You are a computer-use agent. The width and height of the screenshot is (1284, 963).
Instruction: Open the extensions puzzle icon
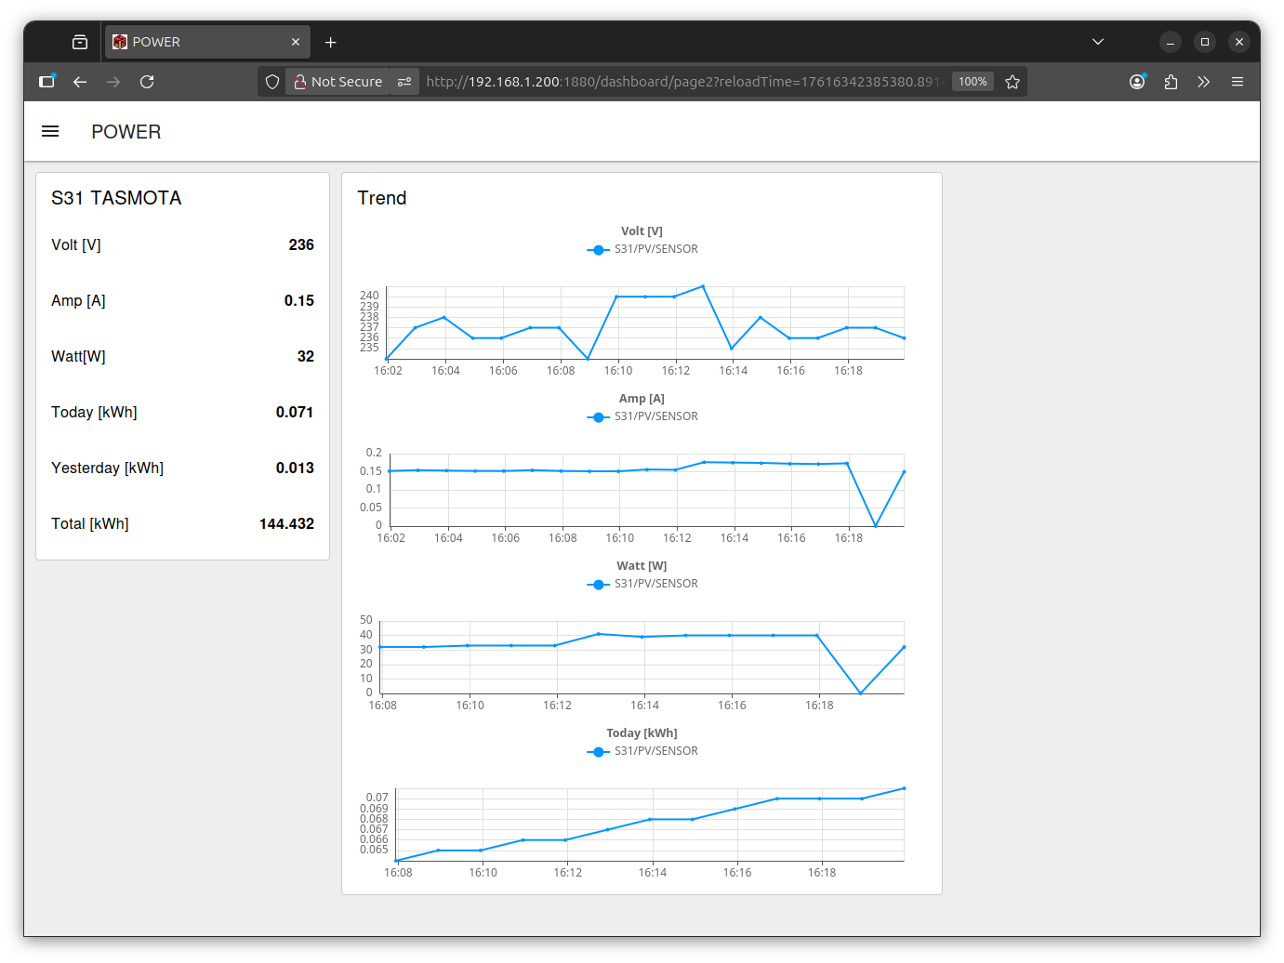click(1171, 82)
